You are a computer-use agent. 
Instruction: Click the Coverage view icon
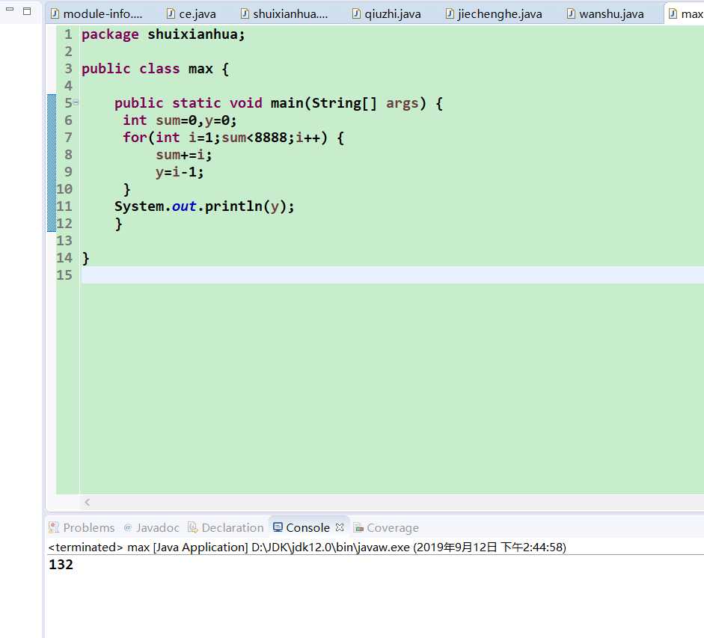coord(358,527)
